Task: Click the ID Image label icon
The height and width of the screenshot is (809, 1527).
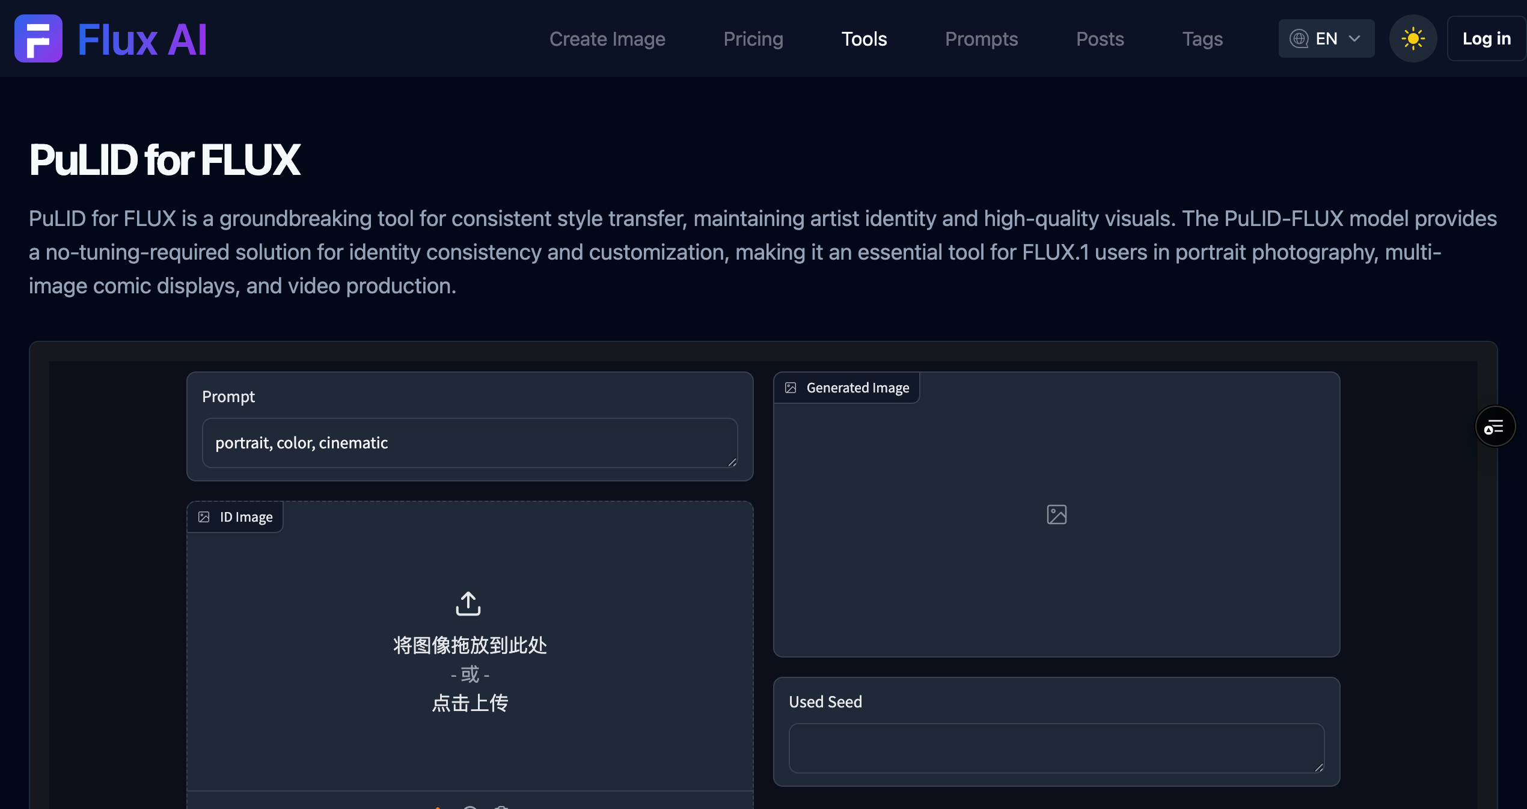Action: (x=204, y=517)
